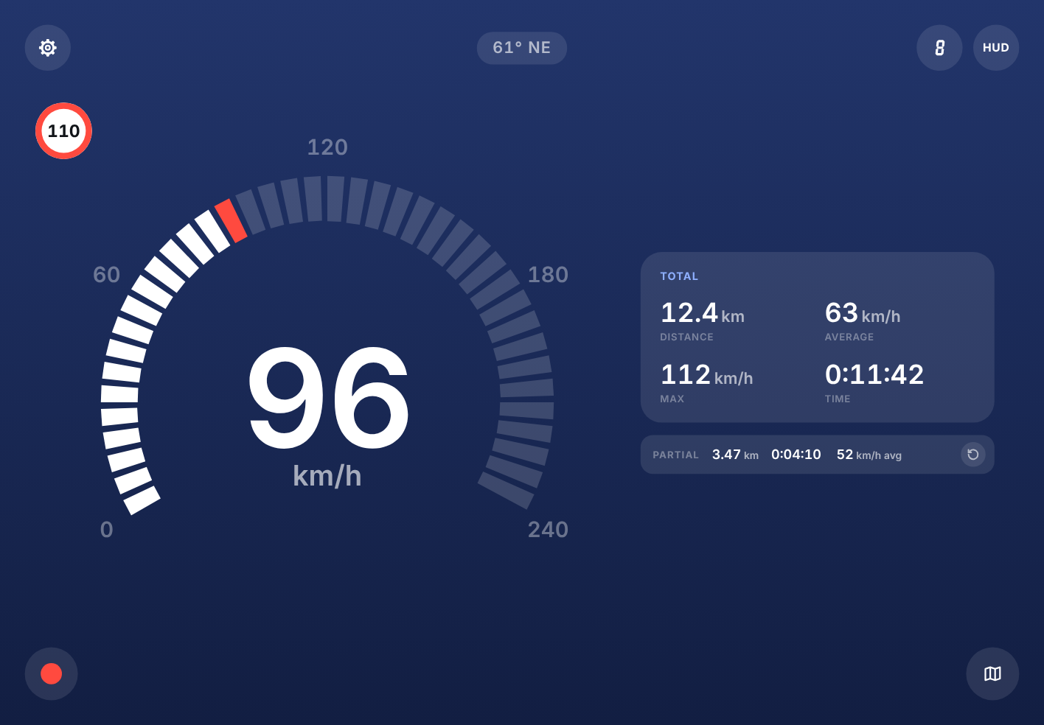
Task: Click the 60 gauge scale label
Action: coord(107,275)
